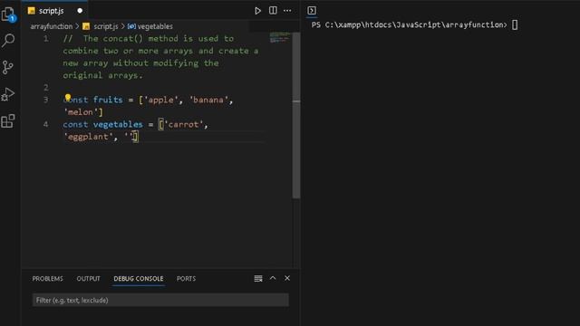Click the 'banana' string in code

208,100
